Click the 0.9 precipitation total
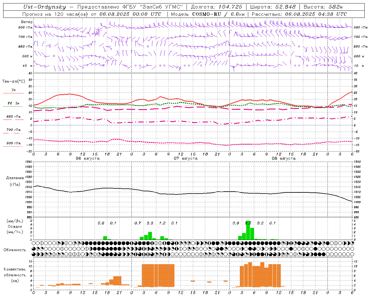This screenshot has height=295, width=369. click(x=236, y=223)
